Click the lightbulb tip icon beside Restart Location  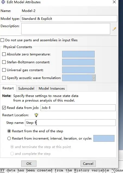click(36, 115)
